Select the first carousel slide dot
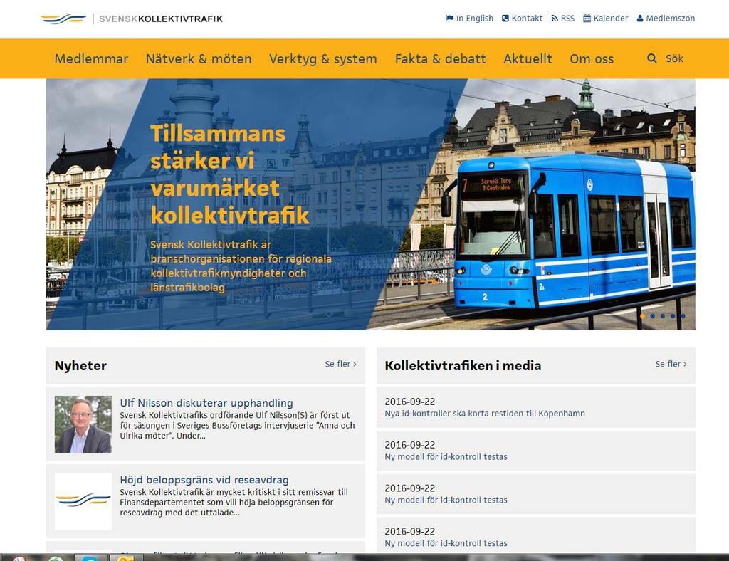 643,316
